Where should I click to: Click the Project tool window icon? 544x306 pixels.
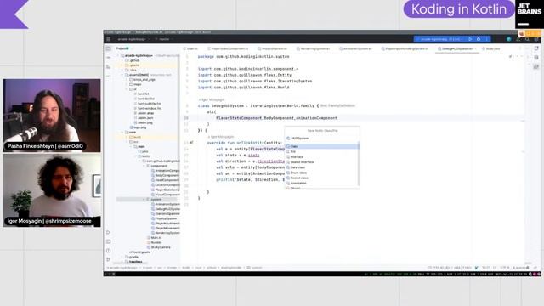(109, 48)
